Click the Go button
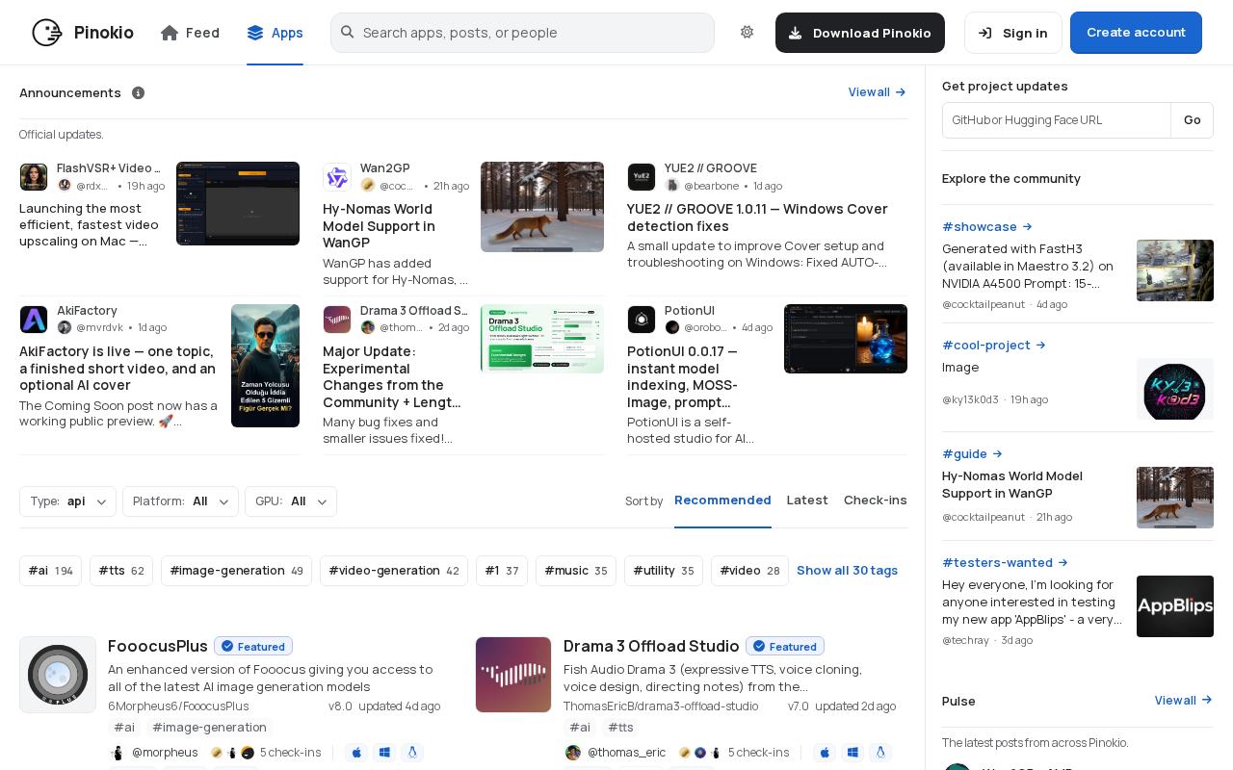This screenshot has width=1233, height=770. pyautogui.click(x=1193, y=120)
